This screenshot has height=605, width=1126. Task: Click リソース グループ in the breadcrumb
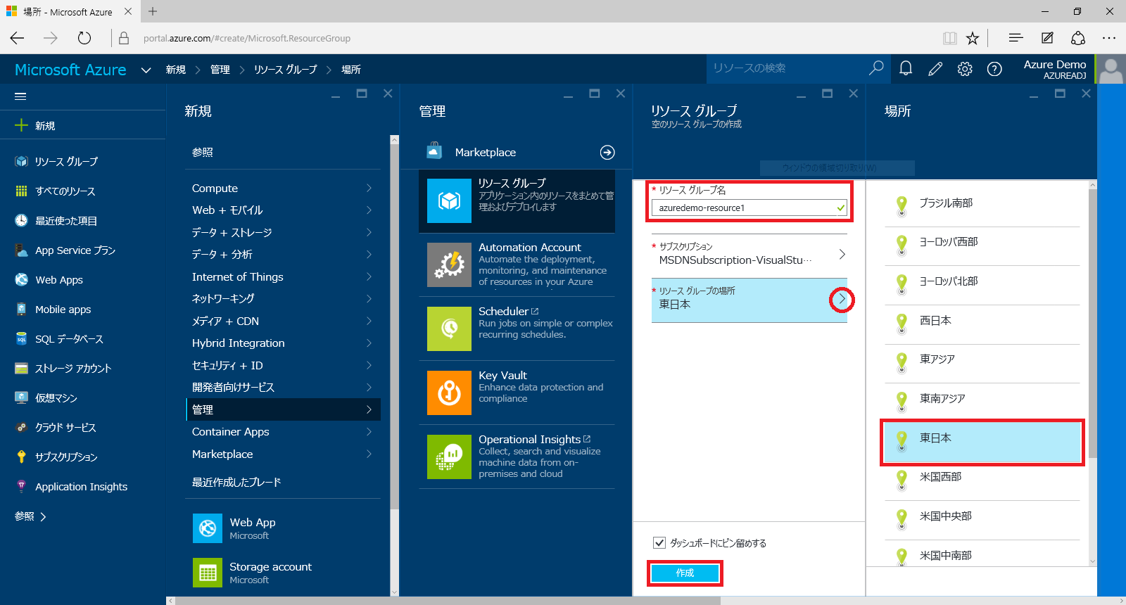pos(286,70)
